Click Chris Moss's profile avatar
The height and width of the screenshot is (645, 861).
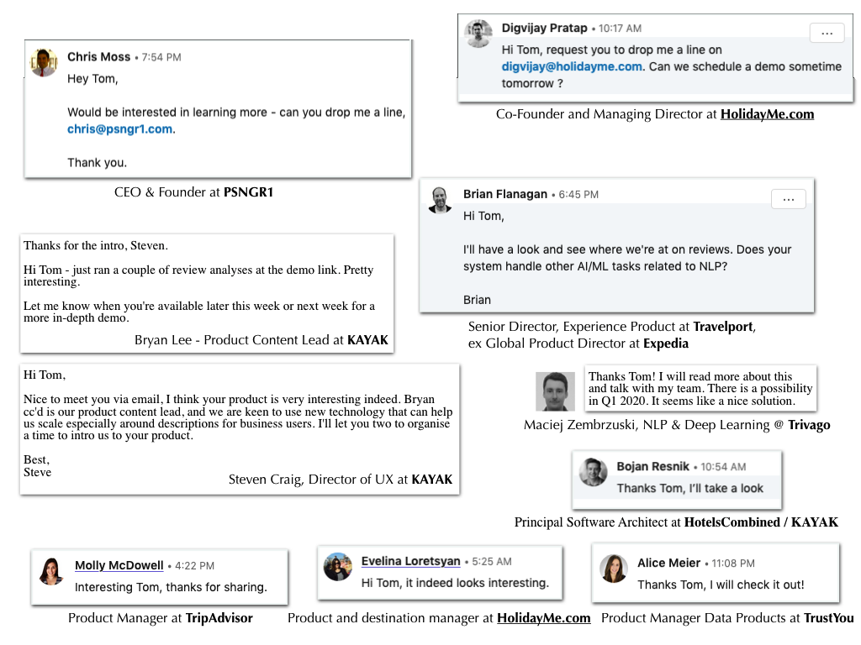44,62
